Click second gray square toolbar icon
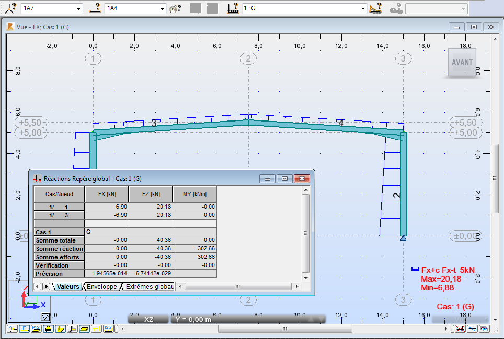Image resolution: width=504 pixels, height=339 pixels. point(212,8)
